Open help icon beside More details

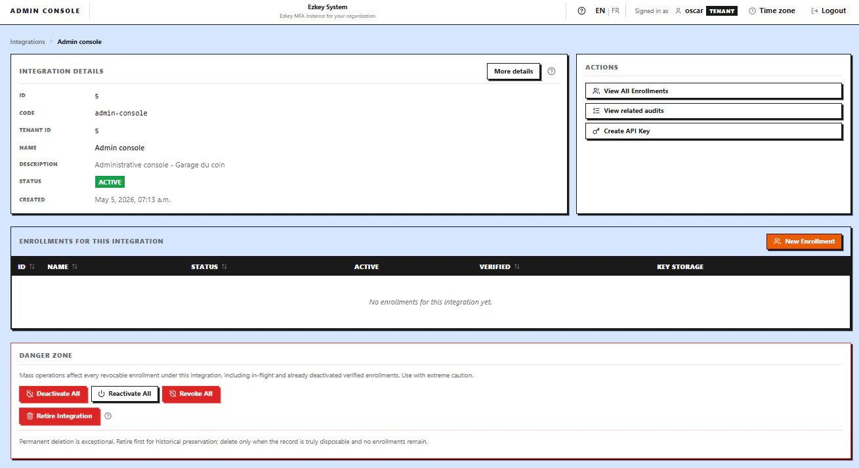551,72
